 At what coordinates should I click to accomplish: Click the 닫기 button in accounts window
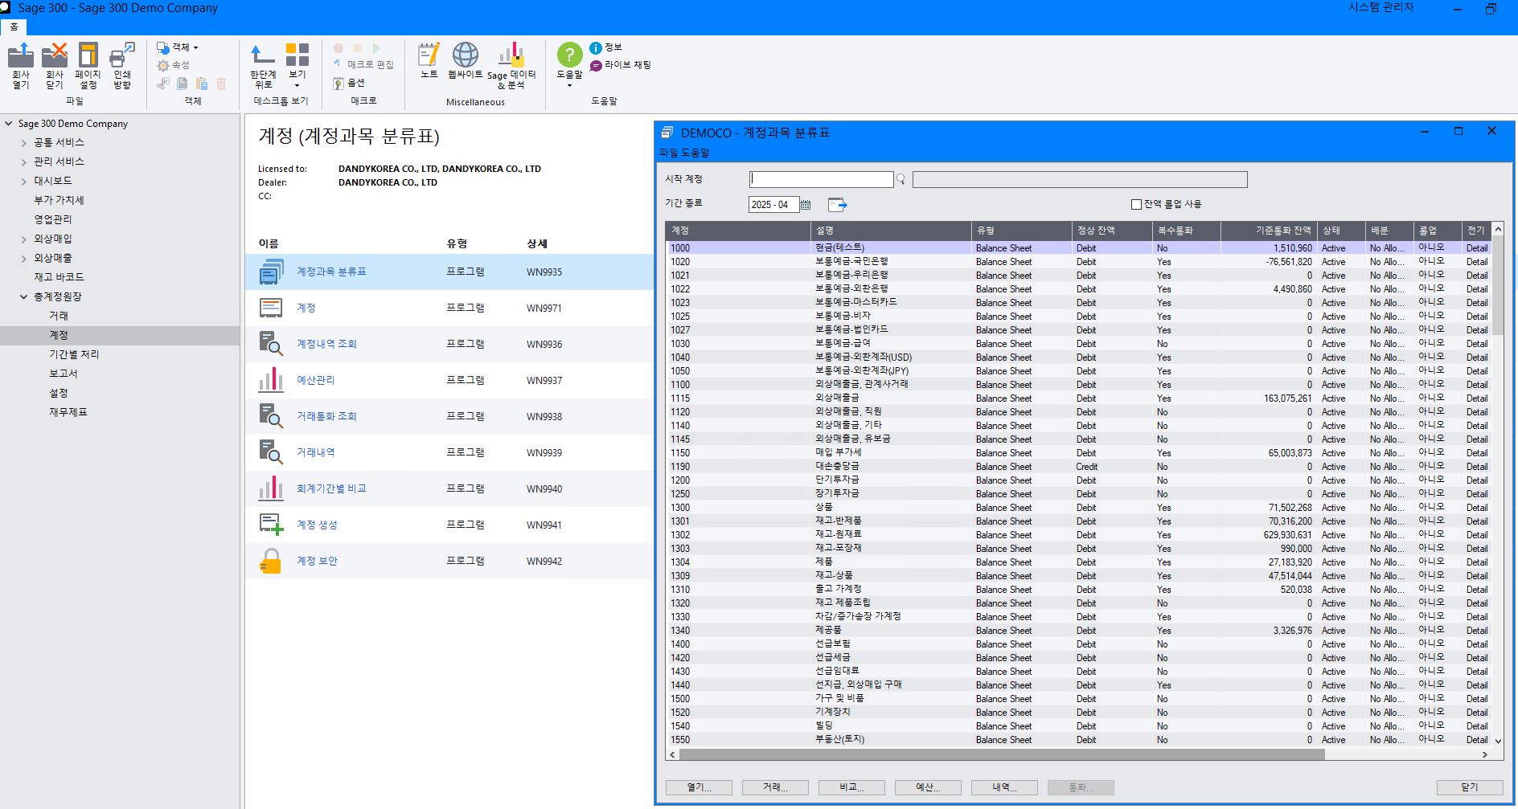(1470, 787)
